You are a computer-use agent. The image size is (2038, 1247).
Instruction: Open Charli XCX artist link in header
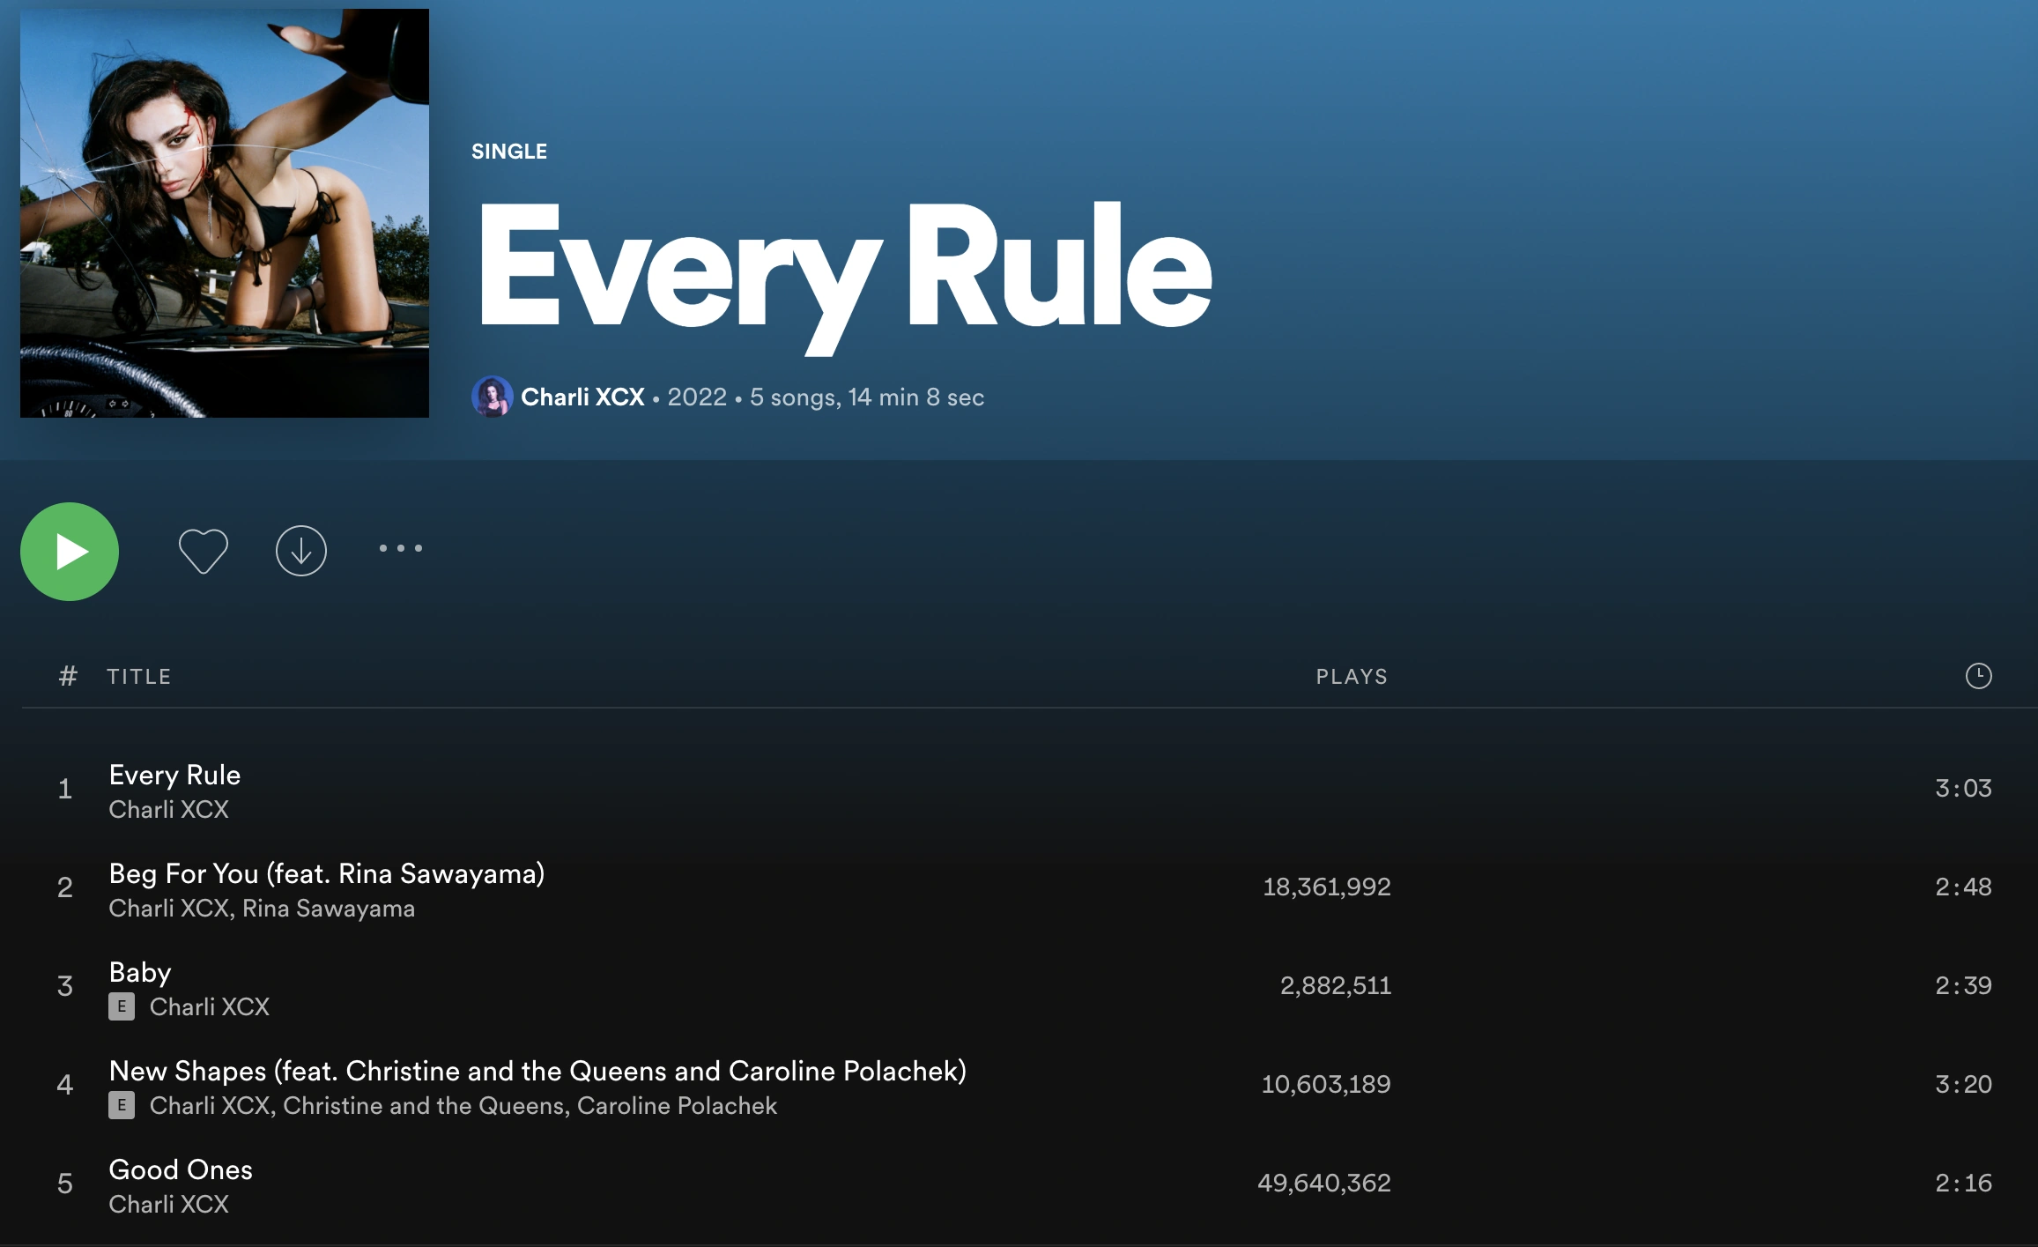[x=582, y=397]
